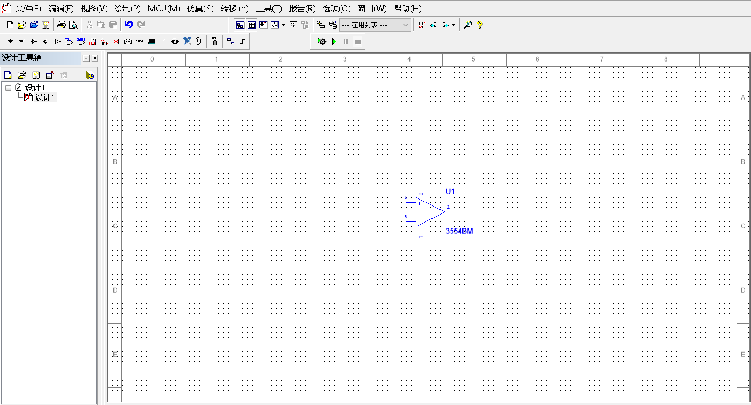Open the 工具(T) tools menu
751x405 pixels.
tap(268, 9)
